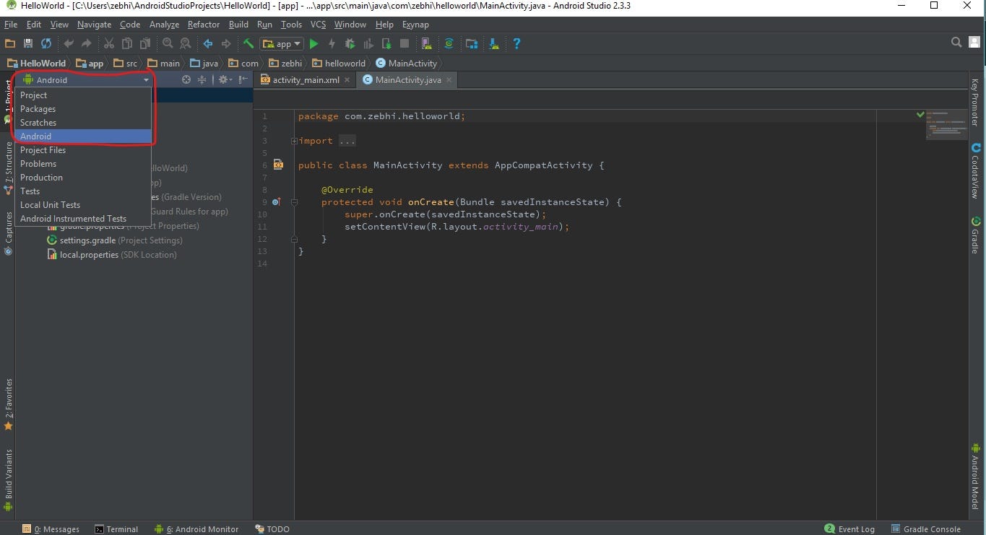Select Project in the view dropdown list
986x535 pixels.
click(x=83, y=95)
